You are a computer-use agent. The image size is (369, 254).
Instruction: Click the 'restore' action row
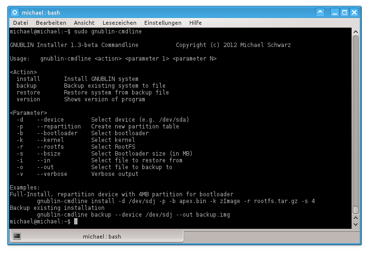(x=92, y=93)
